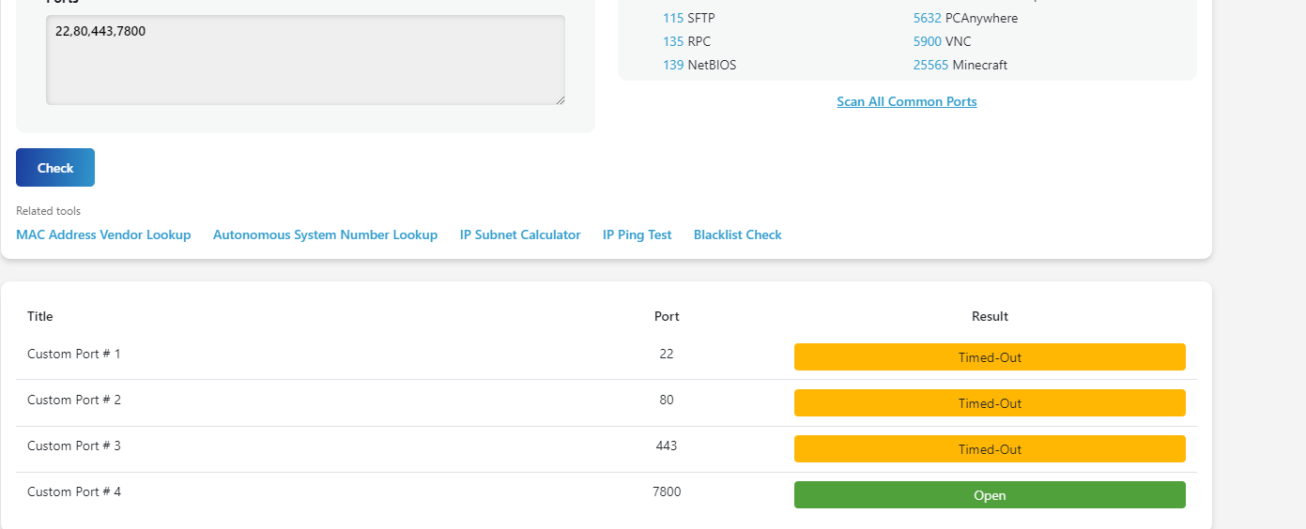1306x529 pixels.
Task: Open Scan All Common Ports link
Action: tap(906, 101)
